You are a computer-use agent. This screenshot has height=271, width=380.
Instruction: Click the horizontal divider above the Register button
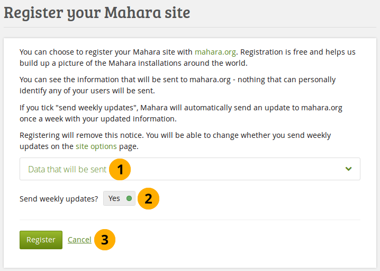tap(189, 220)
